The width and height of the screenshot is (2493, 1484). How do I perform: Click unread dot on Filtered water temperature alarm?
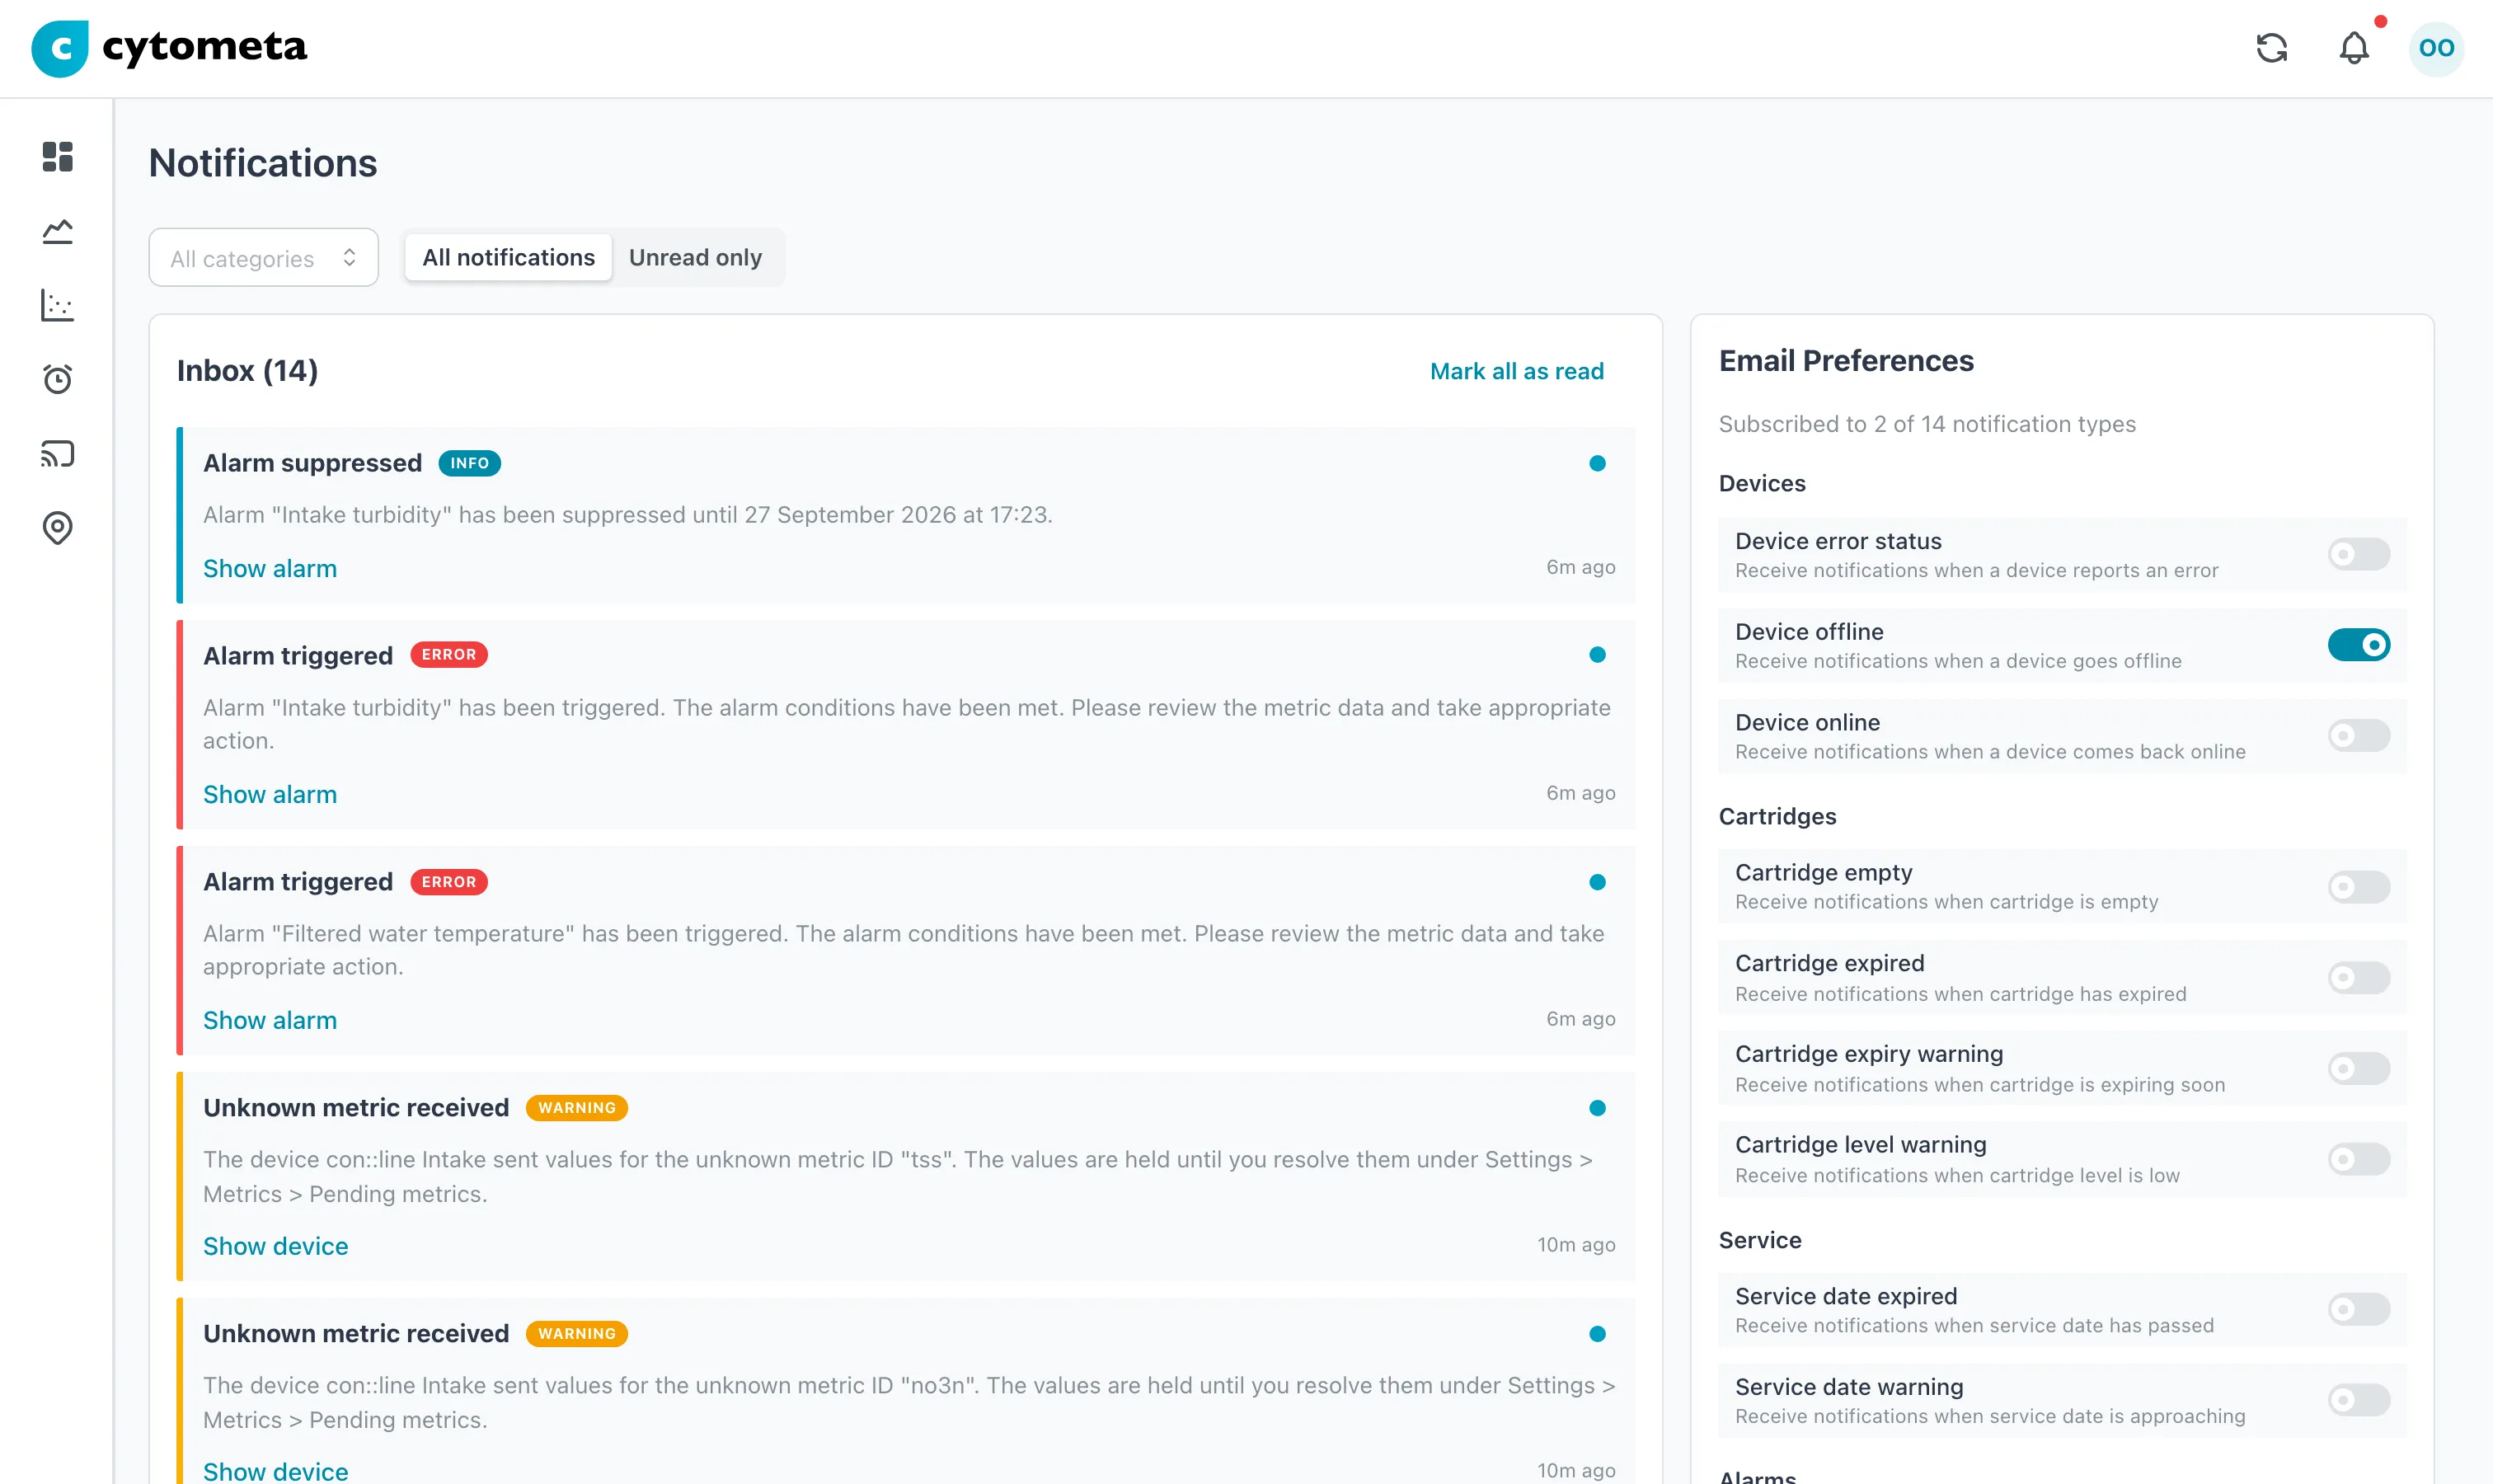click(x=1597, y=882)
